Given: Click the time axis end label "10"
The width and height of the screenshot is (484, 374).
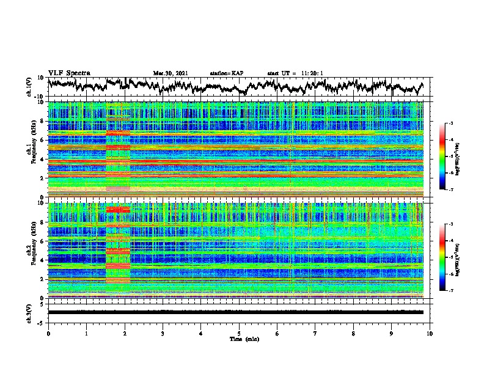Looking at the screenshot, I should [430, 334].
